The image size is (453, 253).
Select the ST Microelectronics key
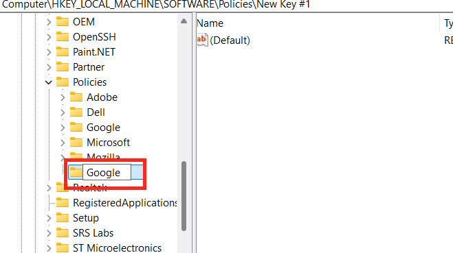coord(117,248)
